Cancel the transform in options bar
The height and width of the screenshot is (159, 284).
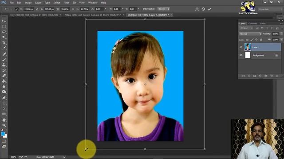[203, 9]
